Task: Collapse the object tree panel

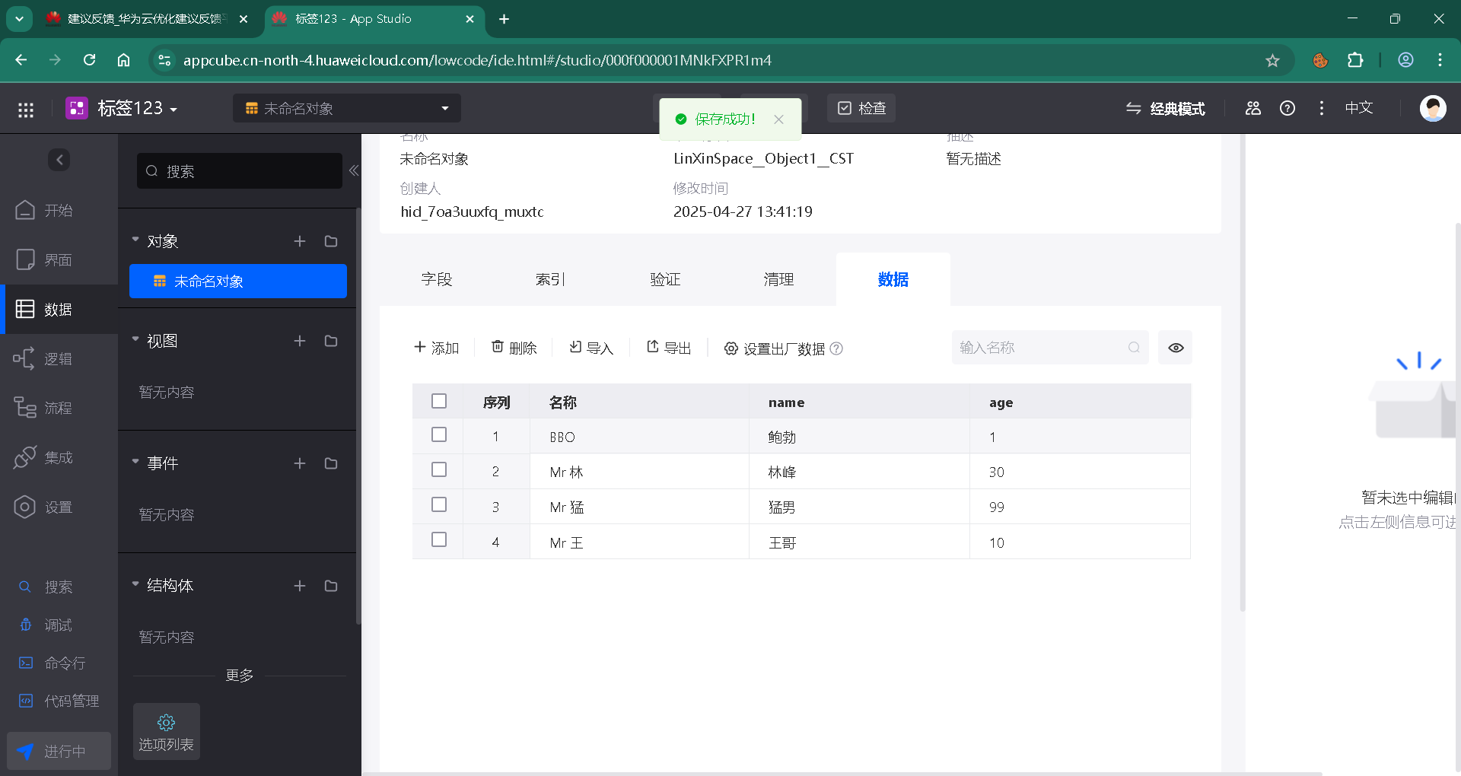Action: pyautogui.click(x=354, y=170)
